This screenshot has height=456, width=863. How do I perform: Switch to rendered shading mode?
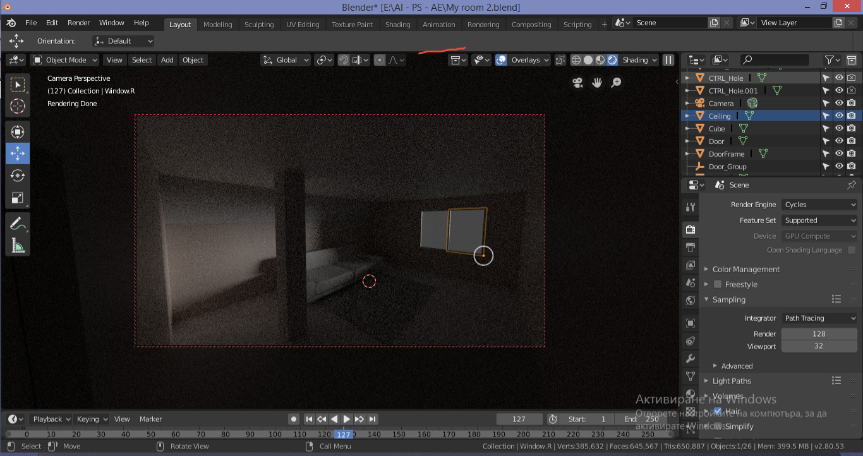tap(612, 60)
